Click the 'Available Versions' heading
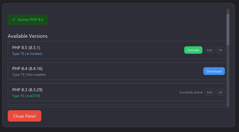Viewport: 239px width, 132px height. (x=28, y=36)
